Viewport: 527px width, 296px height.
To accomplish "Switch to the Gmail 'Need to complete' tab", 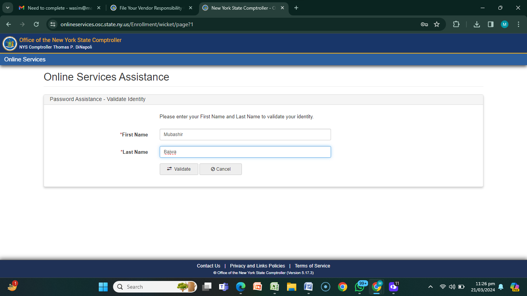I will click(x=58, y=8).
